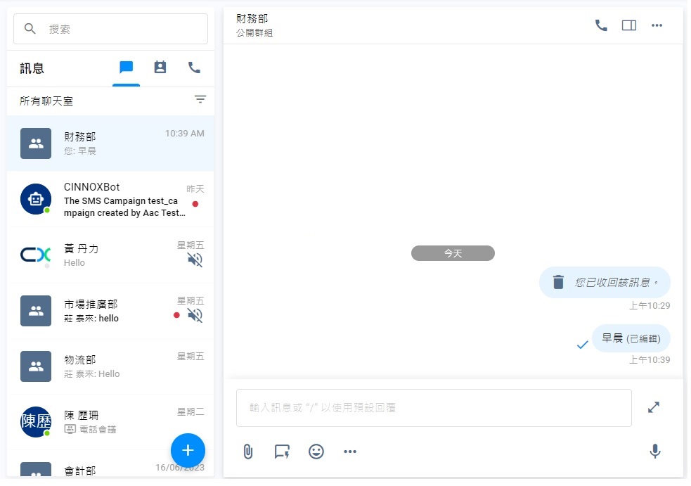
Task: Expand the message input to full screen
Action: pyautogui.click(x=653, y=407)
